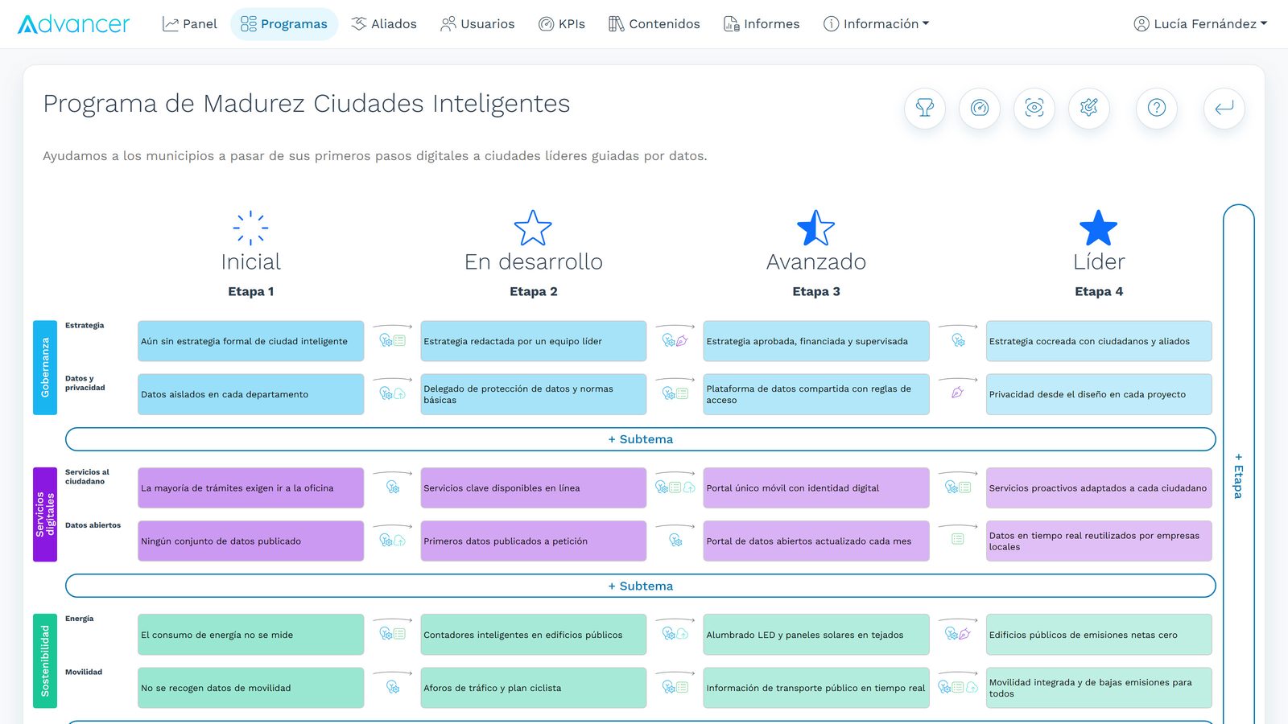
Task: Select the blue Gobernanza theme label
Action: 45,368
